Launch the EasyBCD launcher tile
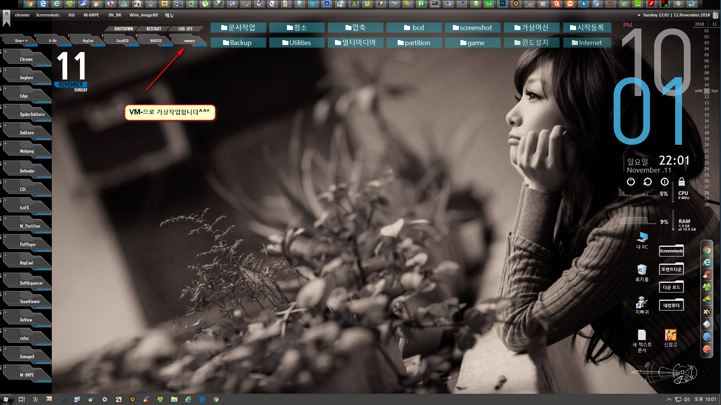721x405 pixels. [122, 40]
